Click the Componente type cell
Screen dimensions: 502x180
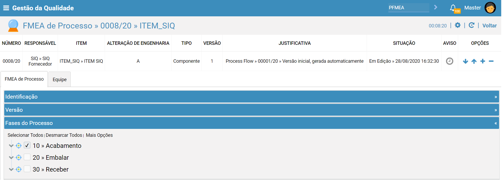coord(186,61)
